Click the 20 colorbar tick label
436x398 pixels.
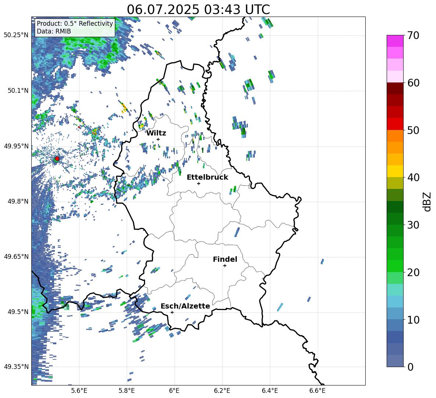pos(413,272)
